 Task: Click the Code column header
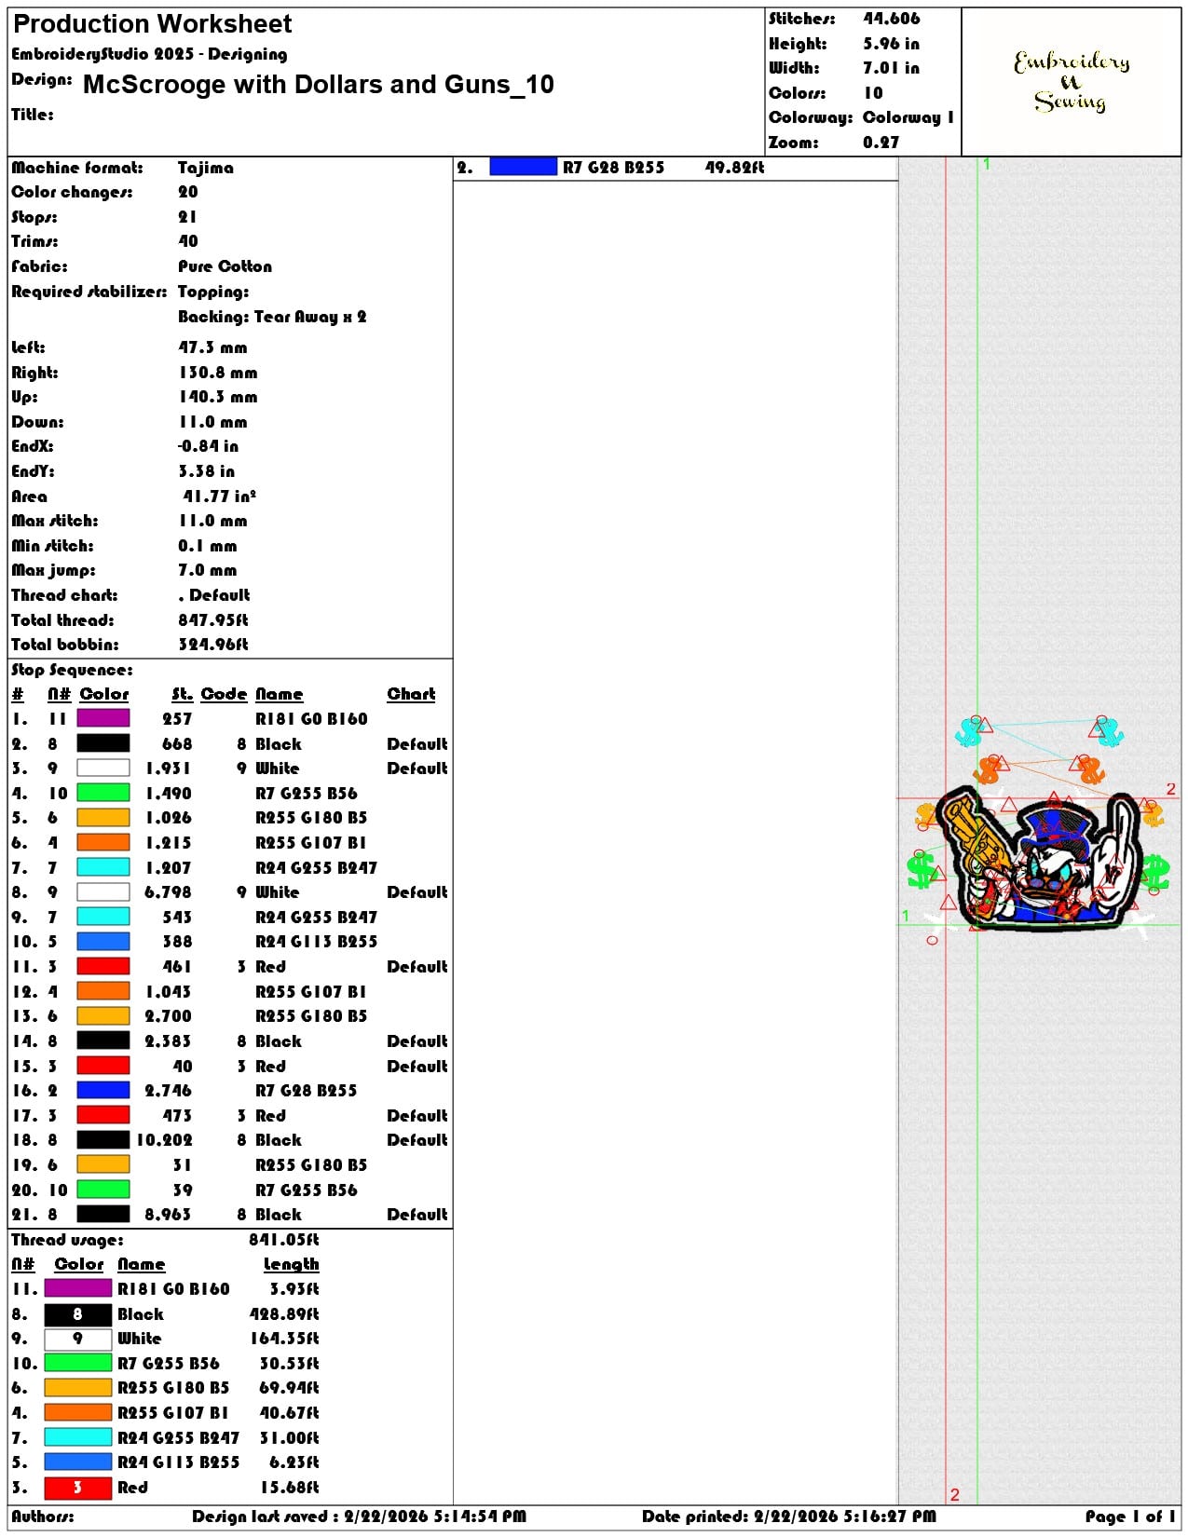(x=224, y=694)
